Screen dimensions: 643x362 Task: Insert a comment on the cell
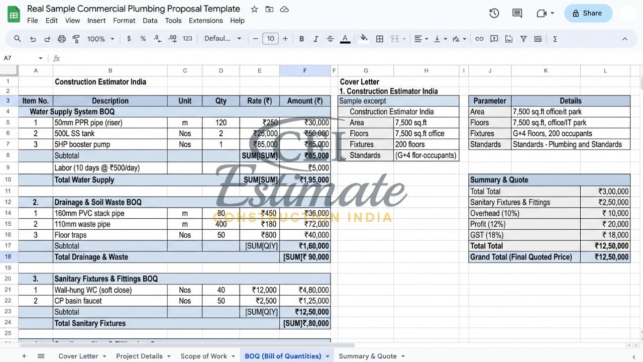(x=494, y=38)
